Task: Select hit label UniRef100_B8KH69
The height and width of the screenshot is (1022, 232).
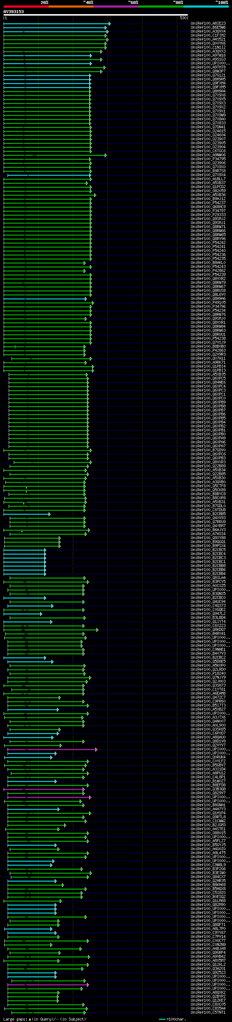Action: click(x=208, y=885)
